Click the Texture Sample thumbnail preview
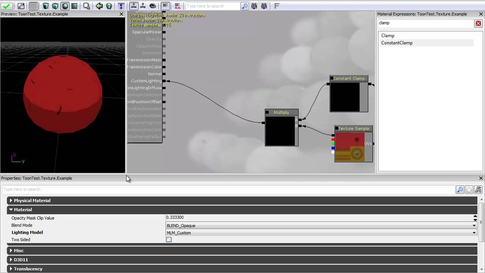Screen dimensions: 485x273 click(x=349, y=147)
